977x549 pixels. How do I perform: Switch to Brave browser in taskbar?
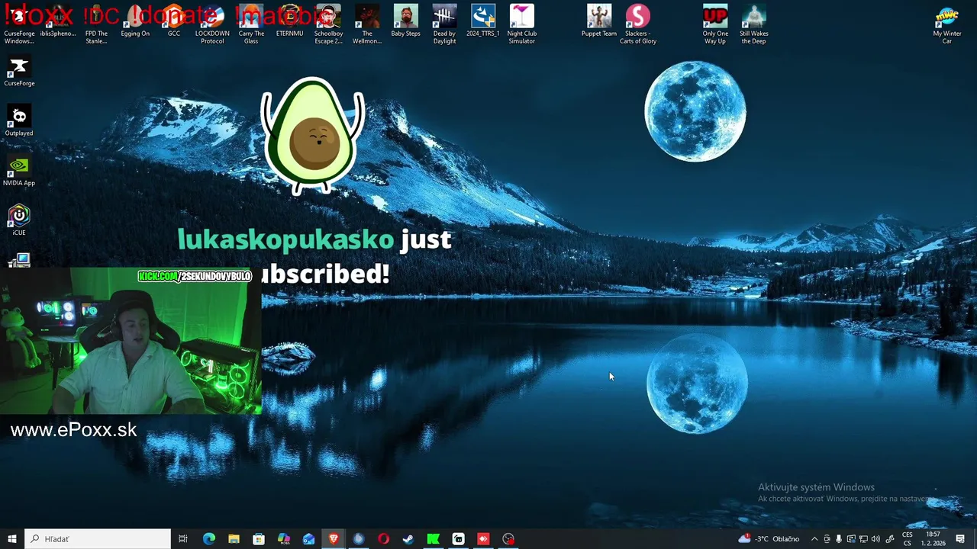coord(334,539)
